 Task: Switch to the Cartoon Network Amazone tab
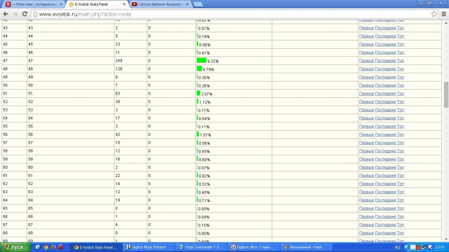point(159,4)
